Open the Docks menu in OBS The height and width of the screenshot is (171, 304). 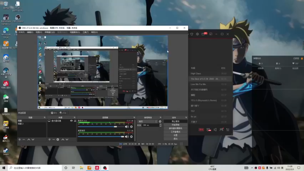pos(50,32)
